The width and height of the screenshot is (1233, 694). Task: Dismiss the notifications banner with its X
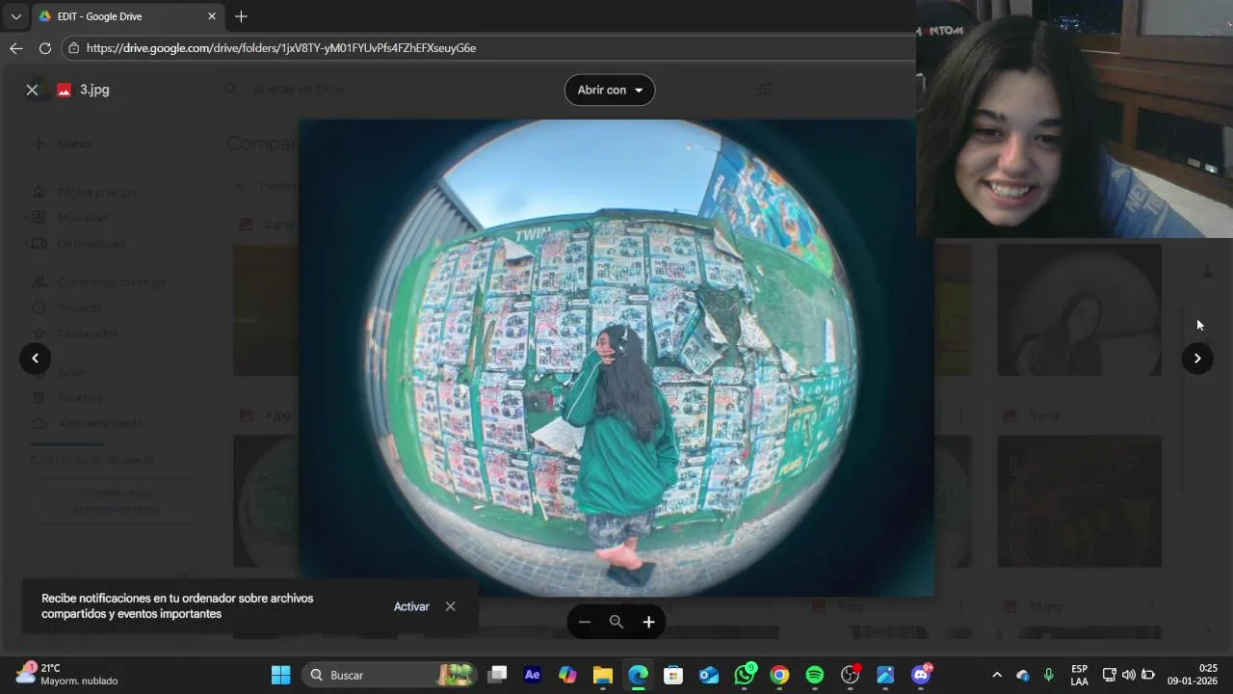[x=450, y=606]
